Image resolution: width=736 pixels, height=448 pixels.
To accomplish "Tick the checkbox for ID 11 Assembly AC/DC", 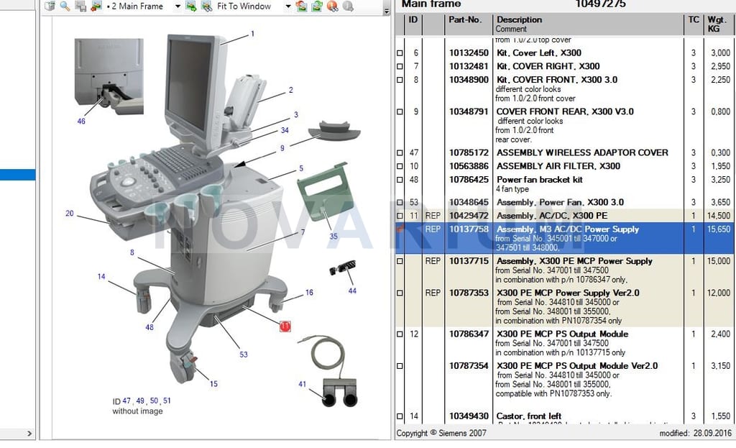I will (400, 216).
